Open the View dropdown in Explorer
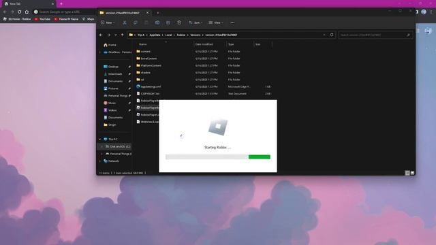The height and width of the screenshot is (245, 436). click(x=216, y=22)
